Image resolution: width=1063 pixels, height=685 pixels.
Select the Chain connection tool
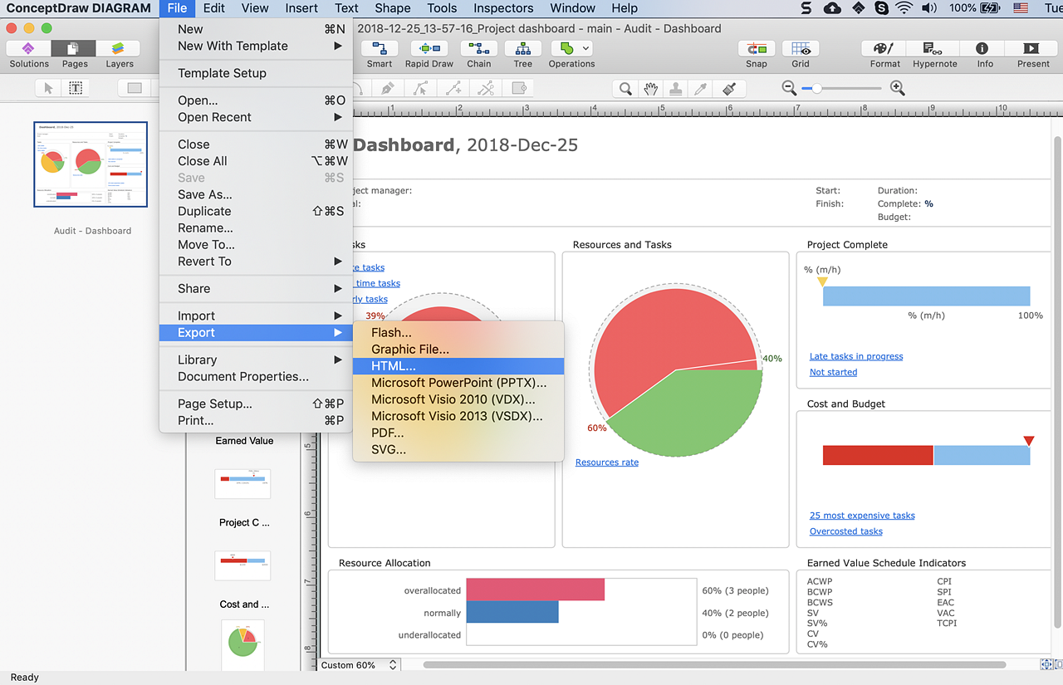point(478,49)
